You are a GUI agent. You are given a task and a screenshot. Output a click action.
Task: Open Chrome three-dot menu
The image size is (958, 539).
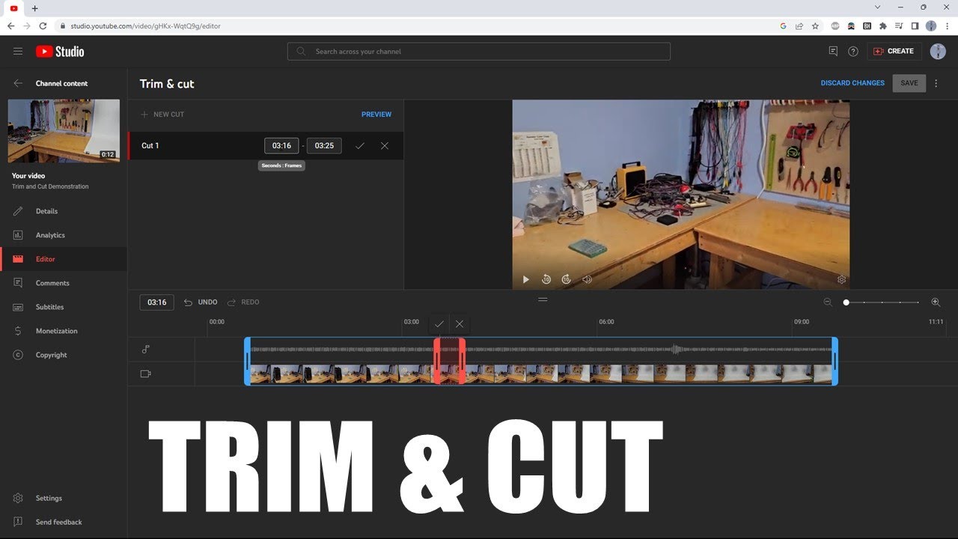pyautogui.click(x=947, y=25)
